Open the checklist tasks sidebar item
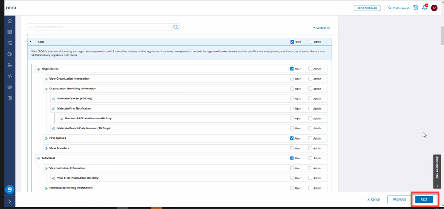 [10, 43]
